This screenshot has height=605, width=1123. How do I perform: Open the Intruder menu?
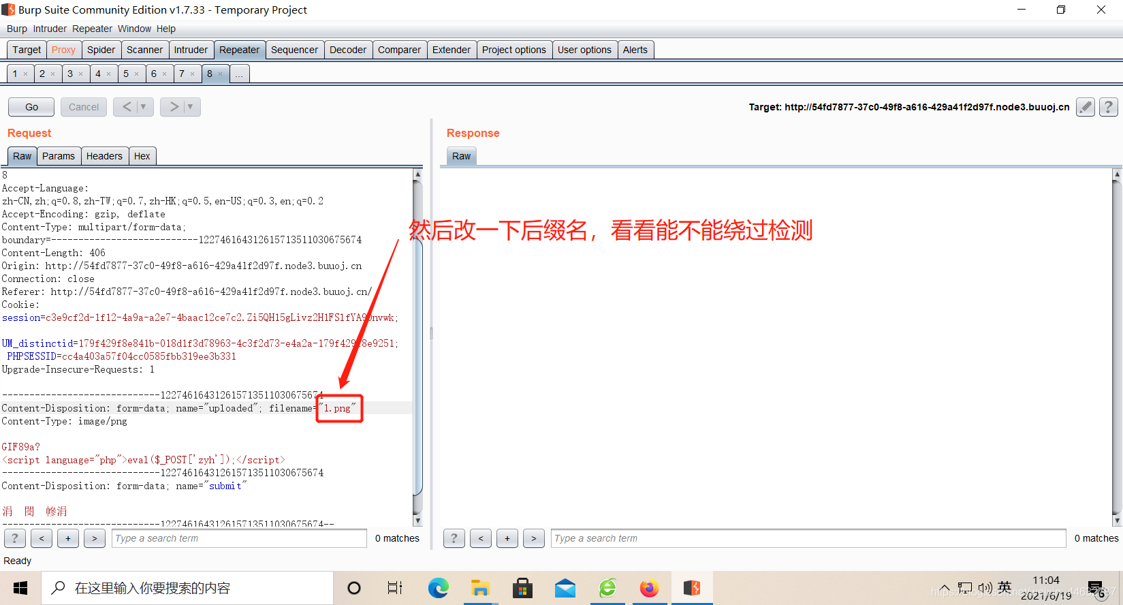pyautogui.click(x=50, y=29)
